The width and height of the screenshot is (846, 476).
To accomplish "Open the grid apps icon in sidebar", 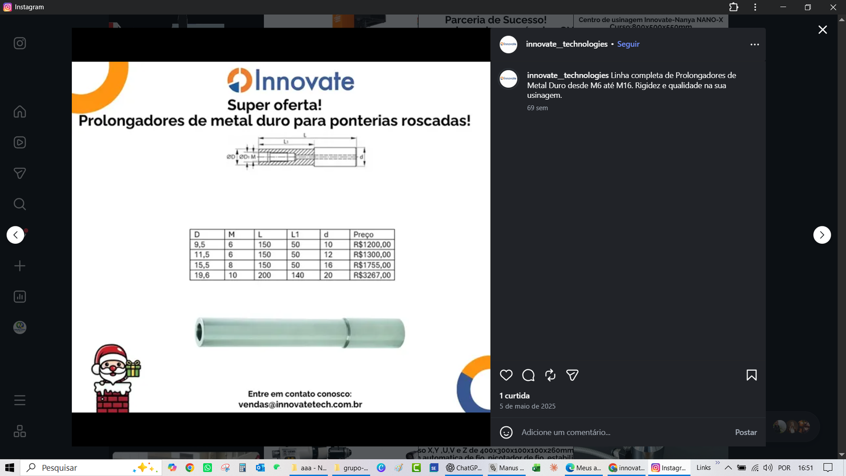I will click(20, 431).
